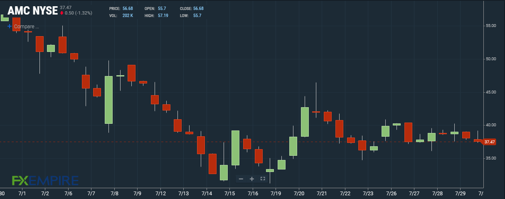Image resolution: width=505 pixels, height=199 pixels.
Task: Zoom out the chart with minus button
Action: (x=241, y=179)
